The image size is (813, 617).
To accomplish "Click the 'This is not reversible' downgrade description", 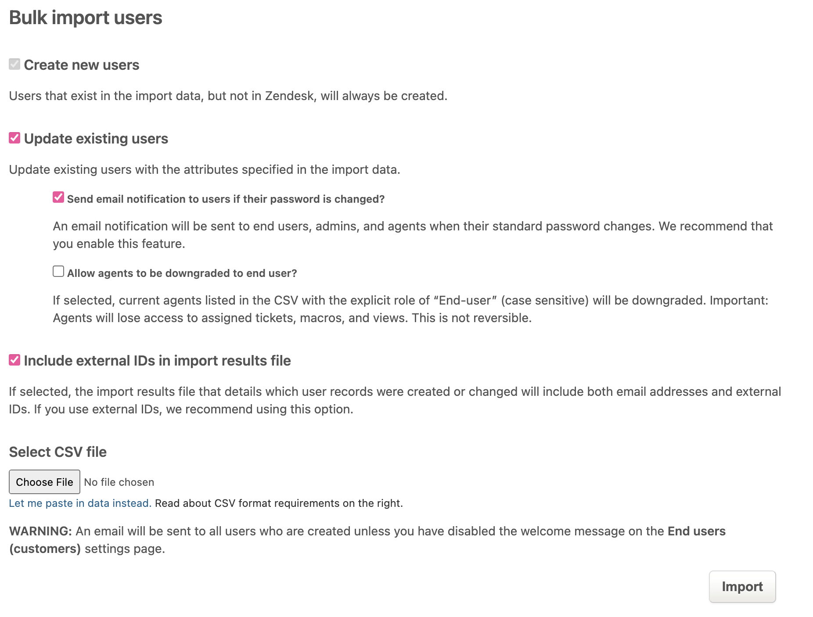I will [471, 318].
